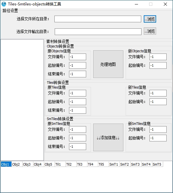Switch to the Obj2 tab
The image size is (173, 193).
(x=17, y=164)
